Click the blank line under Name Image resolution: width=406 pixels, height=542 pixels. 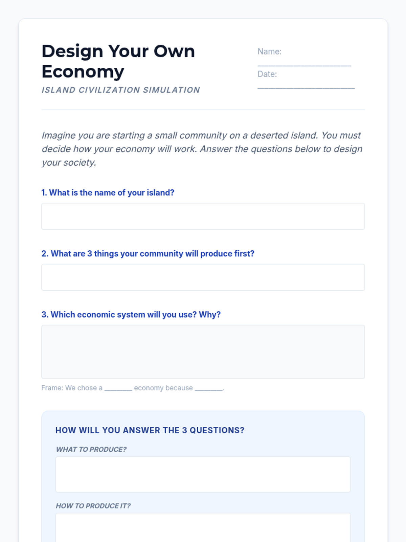click(x=304, y=64)
